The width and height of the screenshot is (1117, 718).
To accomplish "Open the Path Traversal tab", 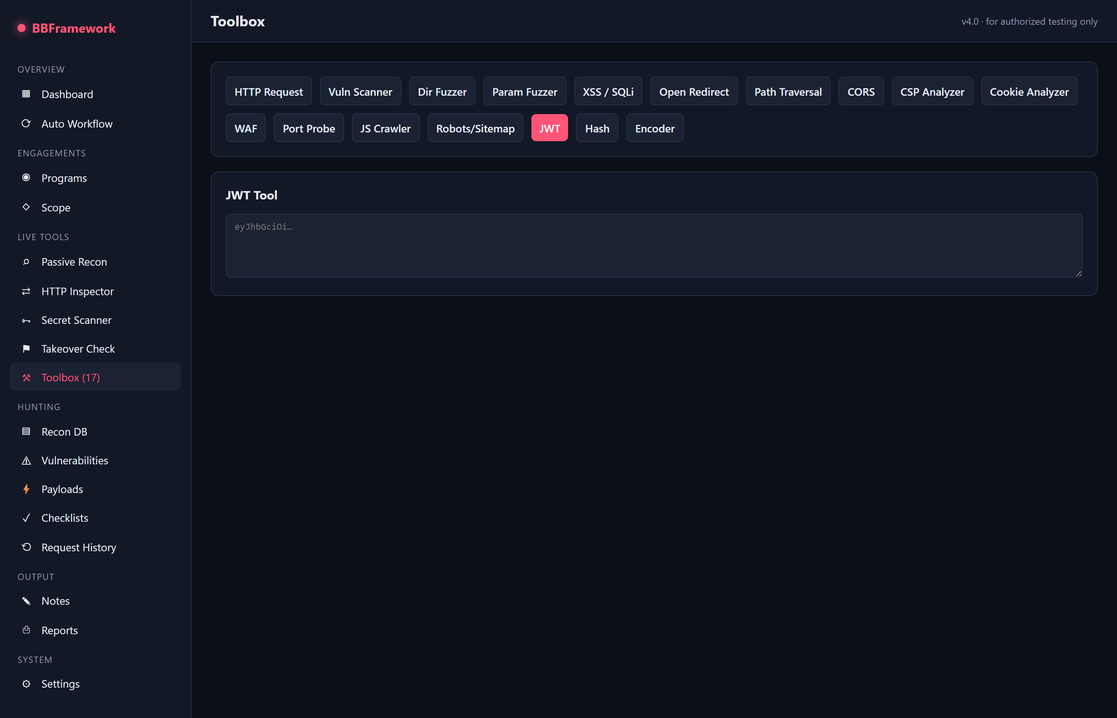I will pyautogui.click(x=787, y=91).
